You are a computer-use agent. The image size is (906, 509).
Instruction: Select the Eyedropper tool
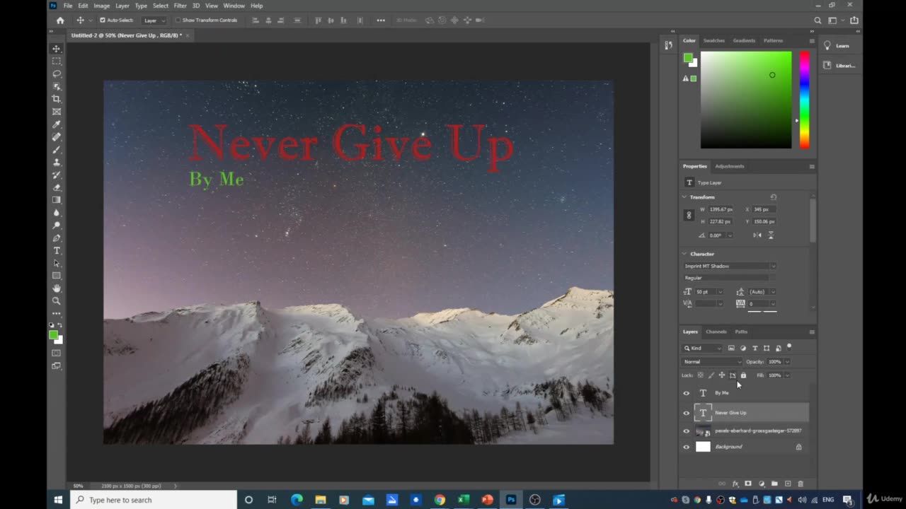point(57,124)
